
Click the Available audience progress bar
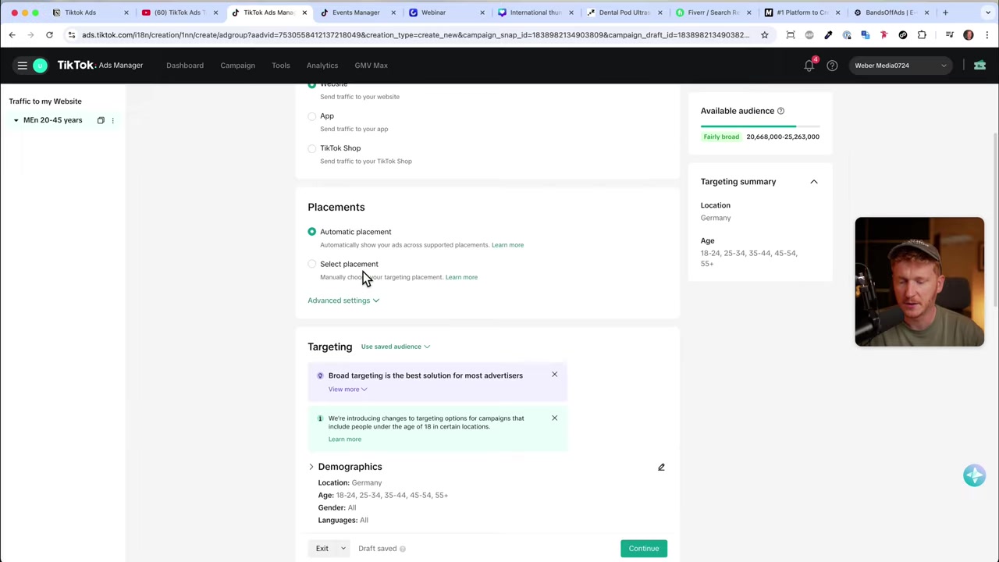click(760, 126)
